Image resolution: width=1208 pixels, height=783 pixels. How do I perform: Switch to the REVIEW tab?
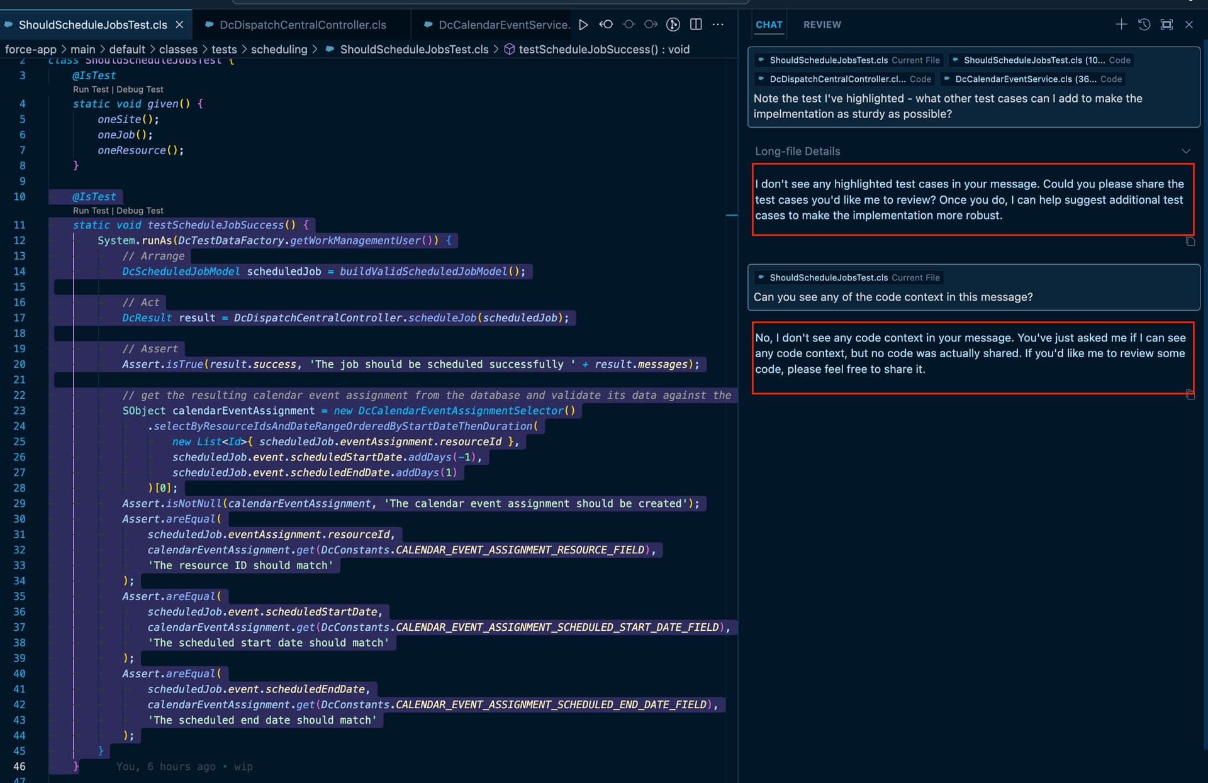tap(822, 25)
